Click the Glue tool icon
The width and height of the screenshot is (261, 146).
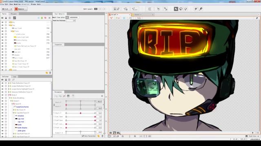click(166, 9)
